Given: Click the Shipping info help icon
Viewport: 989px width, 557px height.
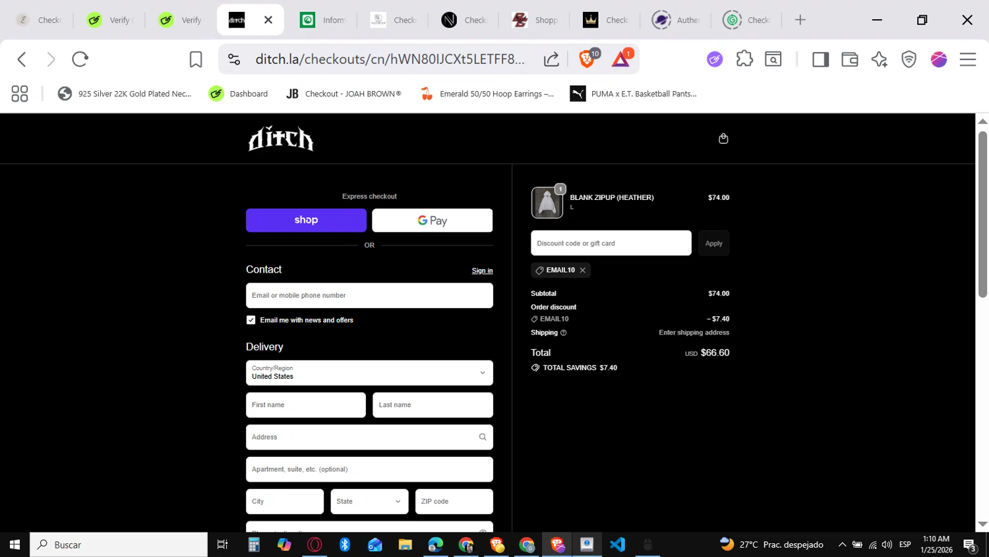Looking at the screenshot, I should (x=563, y=333).
